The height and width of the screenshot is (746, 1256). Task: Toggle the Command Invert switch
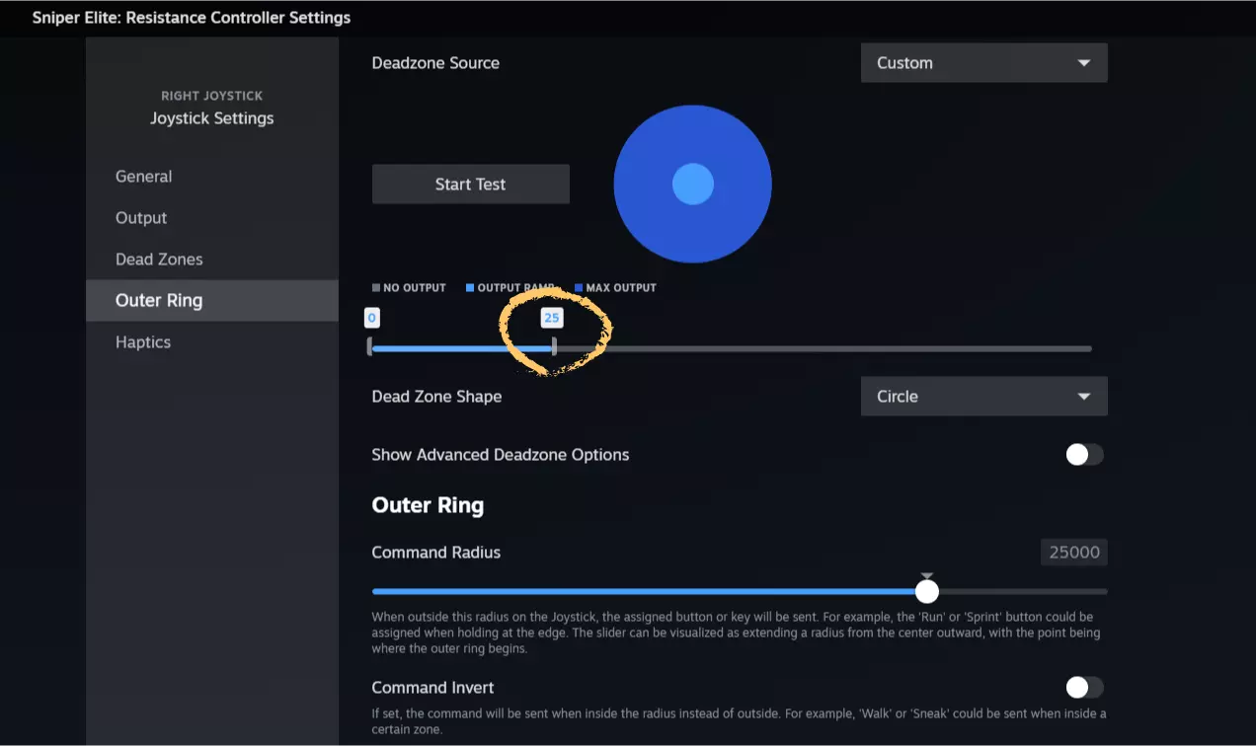tap(1084, 687)
